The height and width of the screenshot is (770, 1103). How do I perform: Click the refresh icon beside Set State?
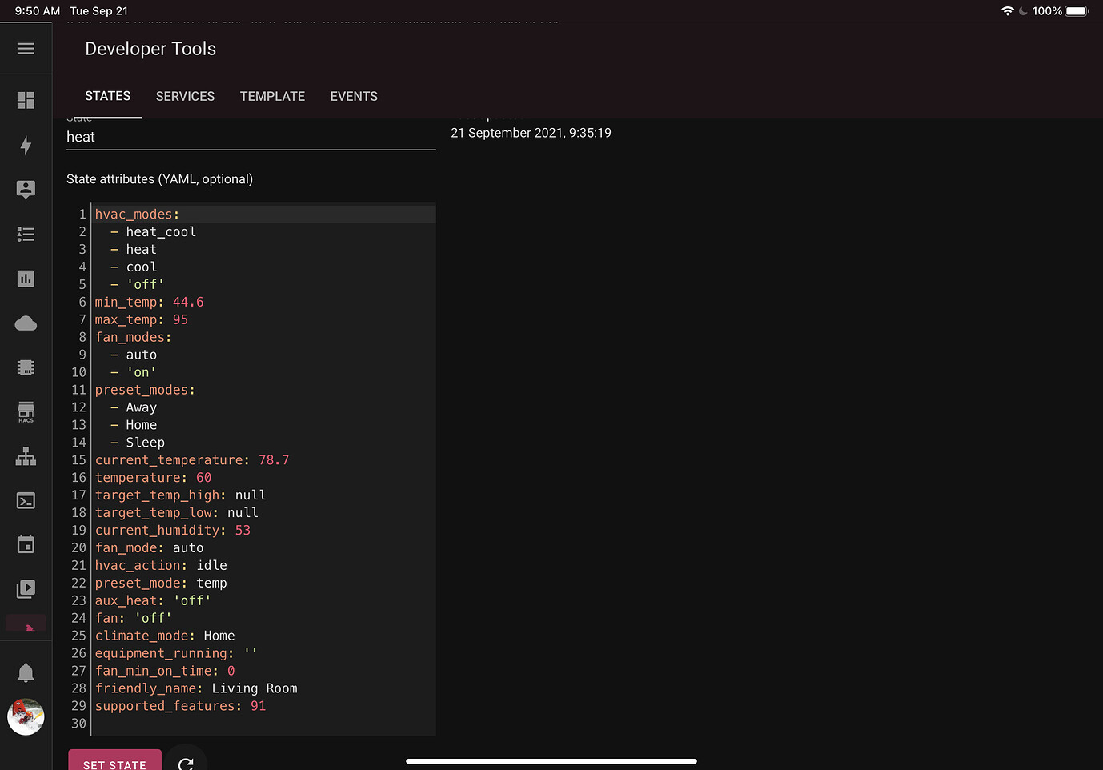(x=186, y=764)
